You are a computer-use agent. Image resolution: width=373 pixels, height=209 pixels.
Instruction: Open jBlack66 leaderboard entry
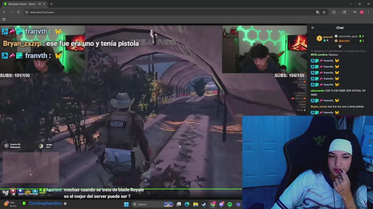344,41
